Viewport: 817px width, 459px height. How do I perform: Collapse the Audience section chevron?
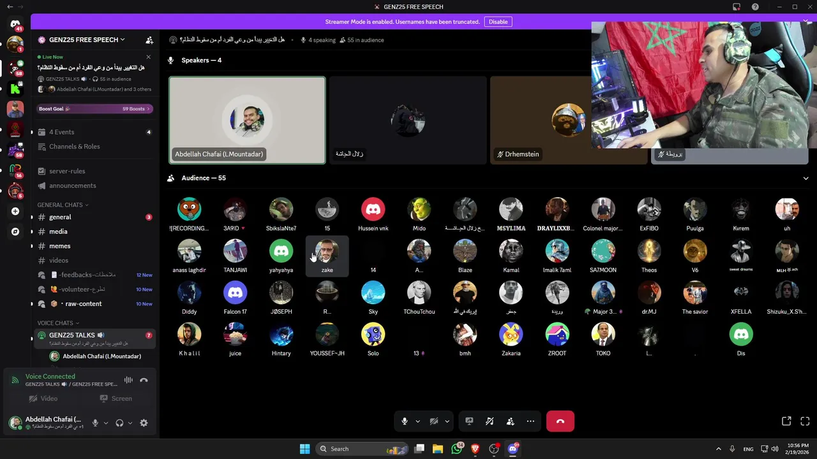pyautogui.click(x=806, y=178)
